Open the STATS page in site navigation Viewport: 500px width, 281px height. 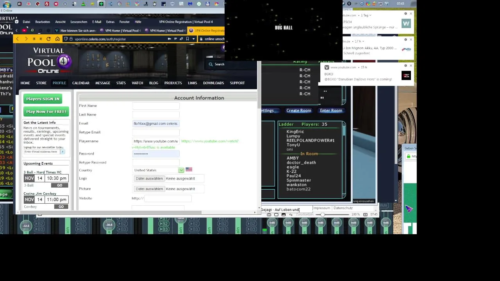tap(121, 83)
